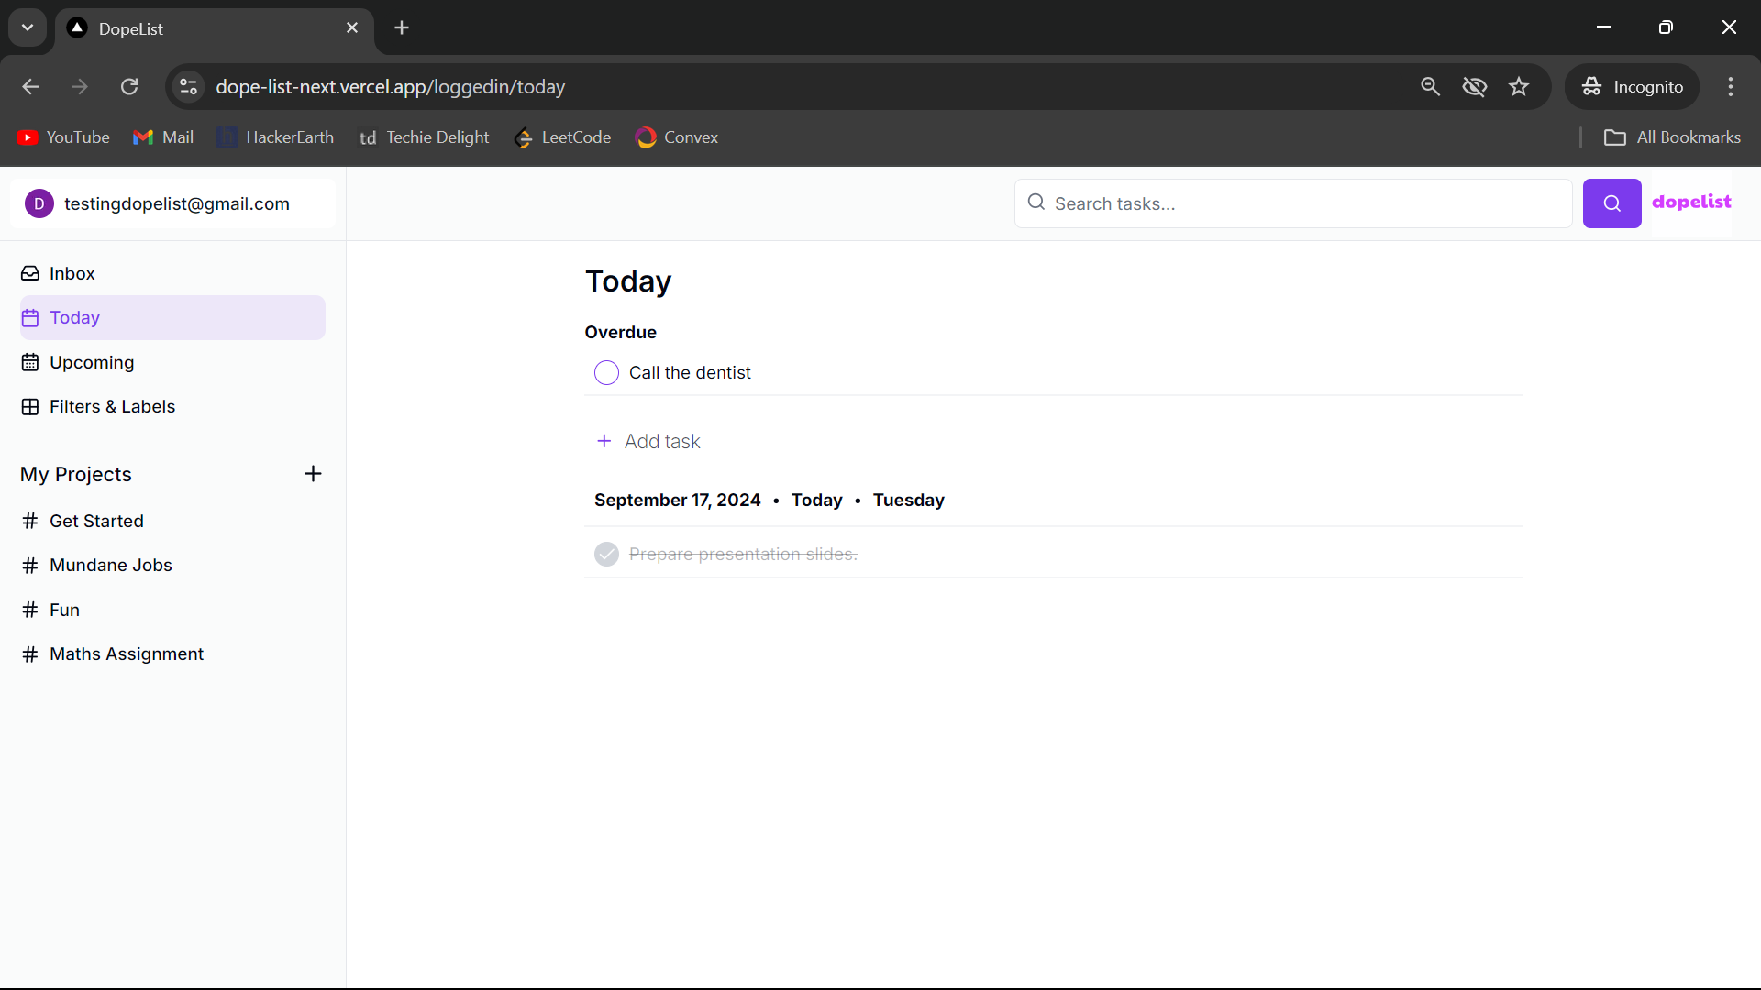Open third-party cookie blocking eye icon

point(1474,87)
